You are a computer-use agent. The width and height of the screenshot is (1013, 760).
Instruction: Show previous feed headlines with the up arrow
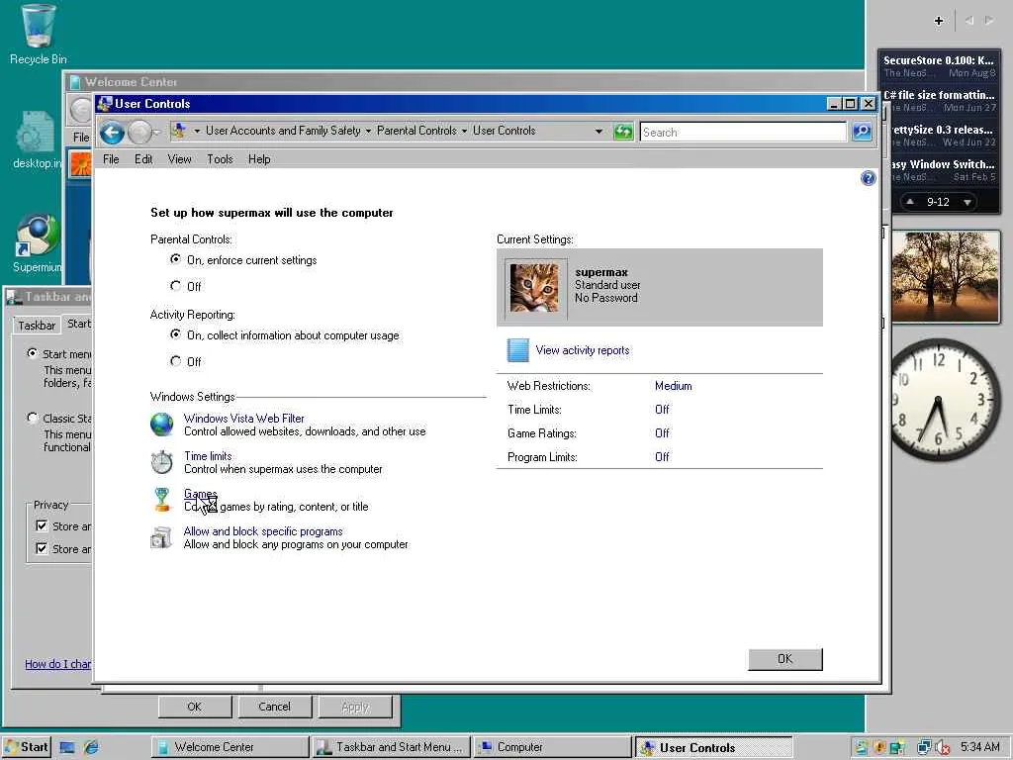point(910,202)
